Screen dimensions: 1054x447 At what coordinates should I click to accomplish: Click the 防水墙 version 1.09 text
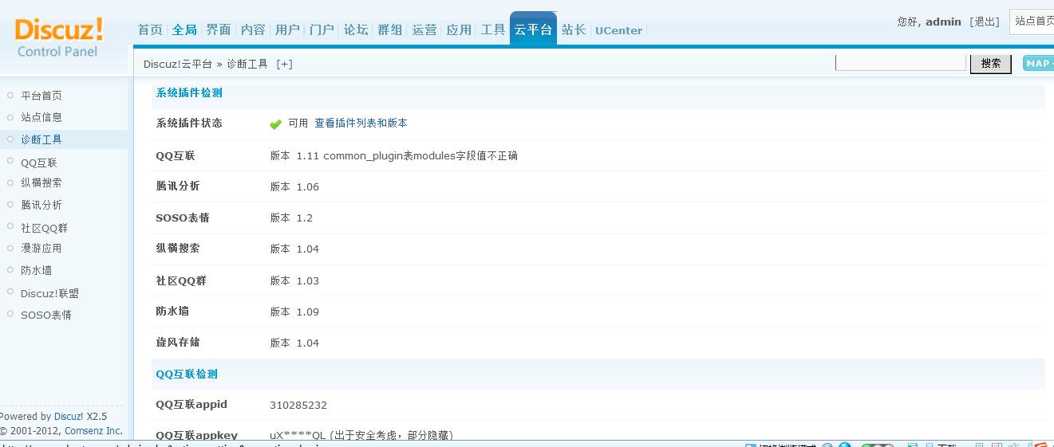[x=294, y=312]
